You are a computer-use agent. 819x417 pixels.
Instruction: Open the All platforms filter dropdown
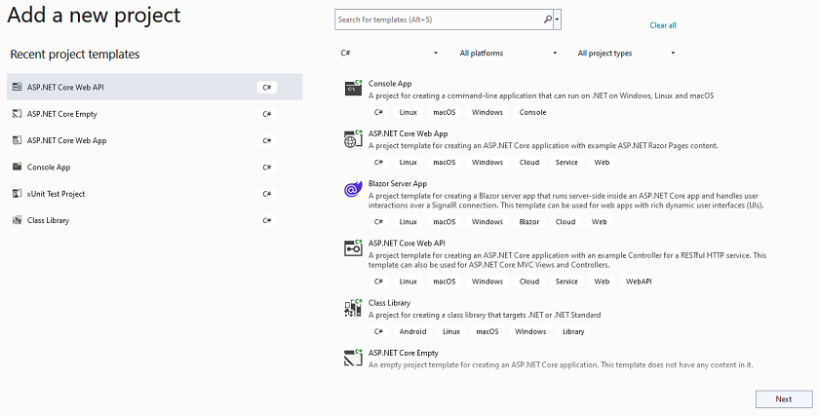pos(508,54)
